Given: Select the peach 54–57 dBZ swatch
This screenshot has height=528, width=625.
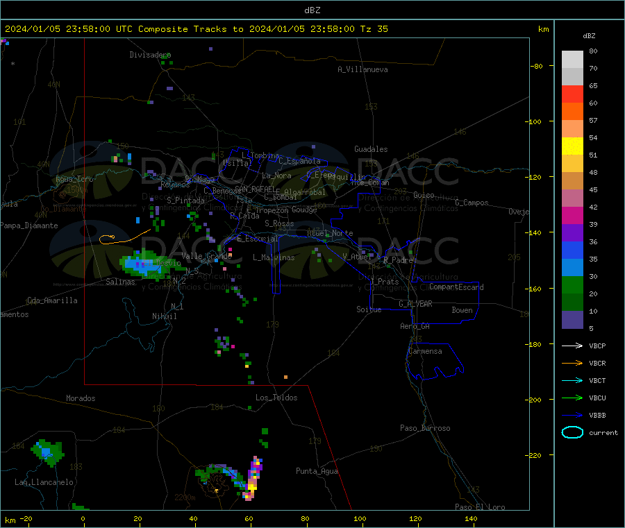Looking at the screenshot, I should tap(572, 128).
